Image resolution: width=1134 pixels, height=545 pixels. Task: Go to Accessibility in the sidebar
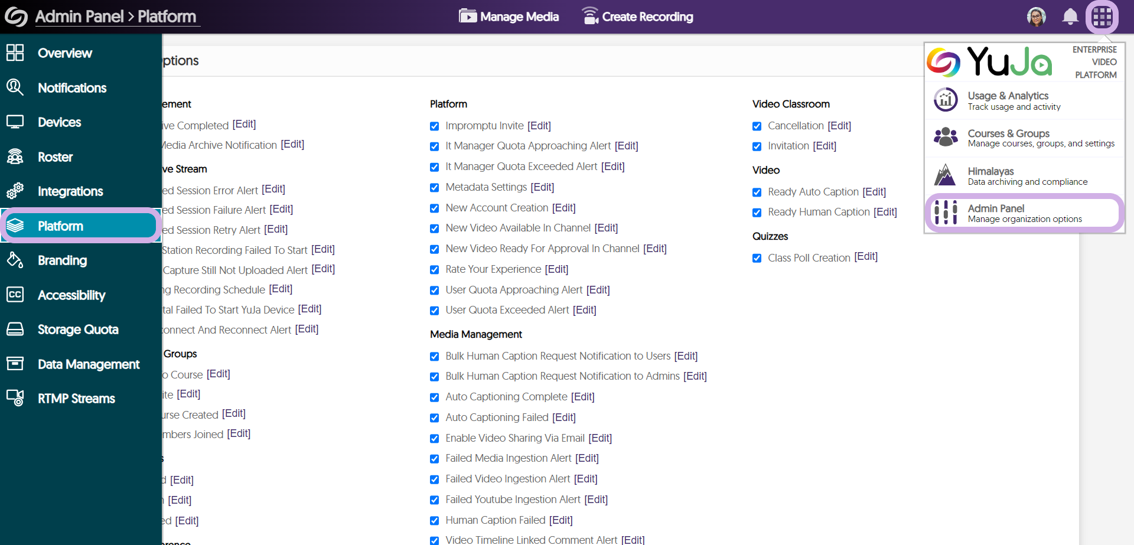coord(71,295)
